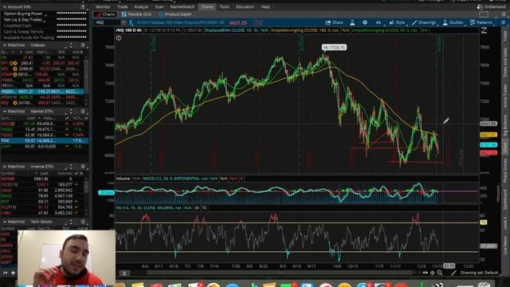Click the MACD study label
510x287 pixels.
pos(175,179)
